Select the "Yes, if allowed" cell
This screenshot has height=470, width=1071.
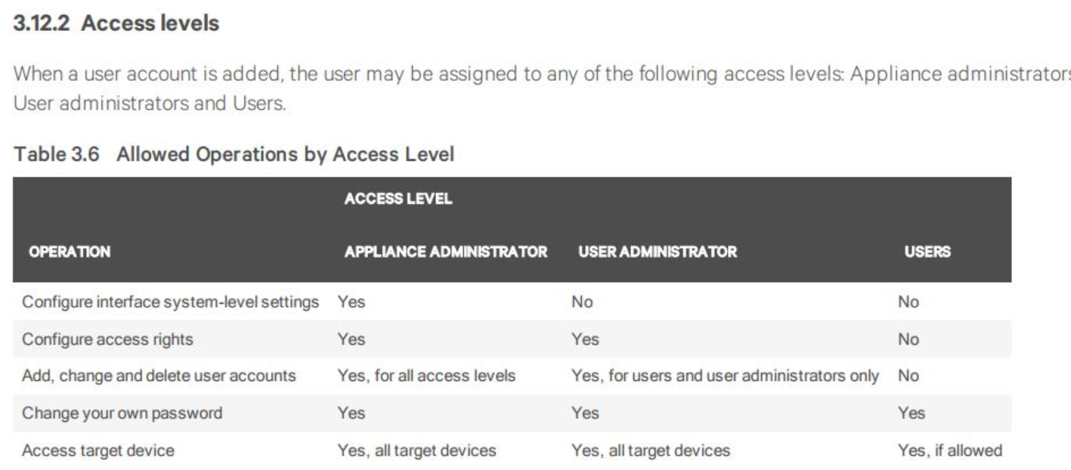[x=949, y=450]
